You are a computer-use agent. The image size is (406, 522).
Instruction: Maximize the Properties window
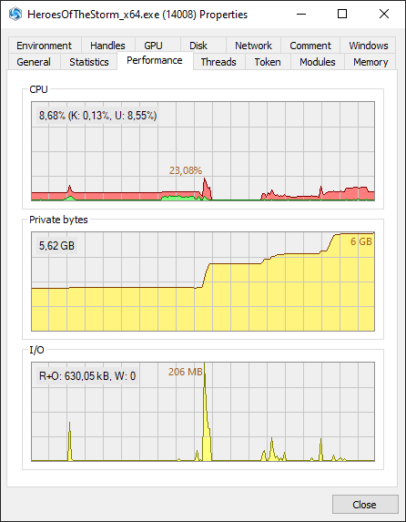(x=342, y=15)
